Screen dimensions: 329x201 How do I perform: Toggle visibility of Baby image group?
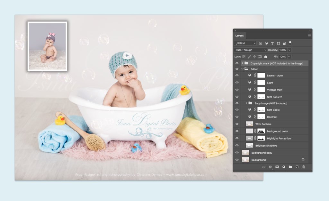237,103
